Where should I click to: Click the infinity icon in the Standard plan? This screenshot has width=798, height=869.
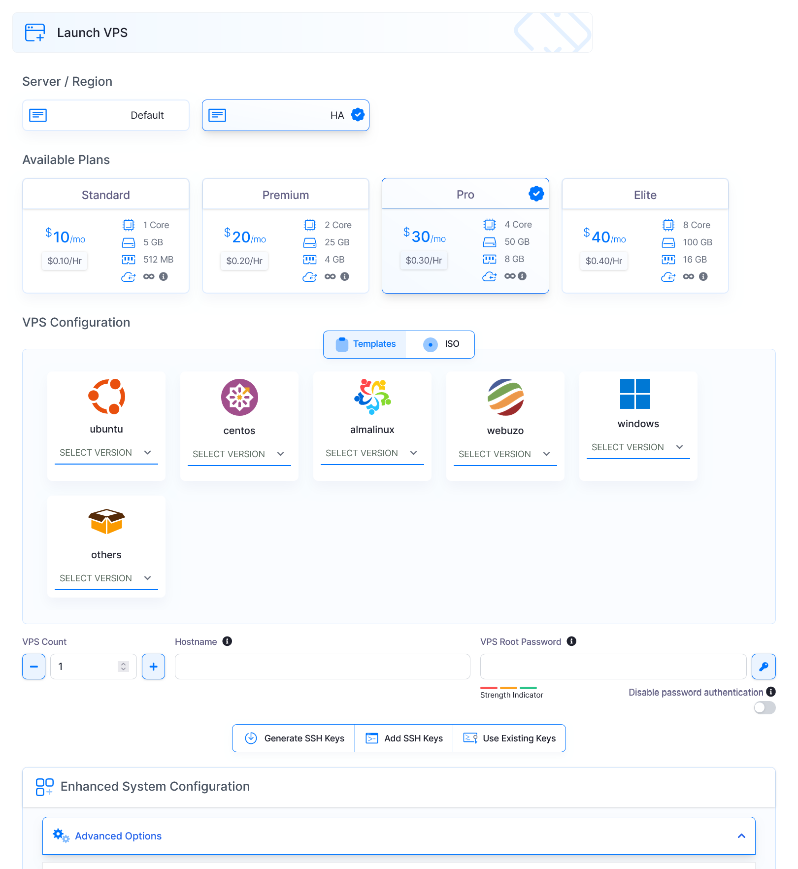pos(149,276)
